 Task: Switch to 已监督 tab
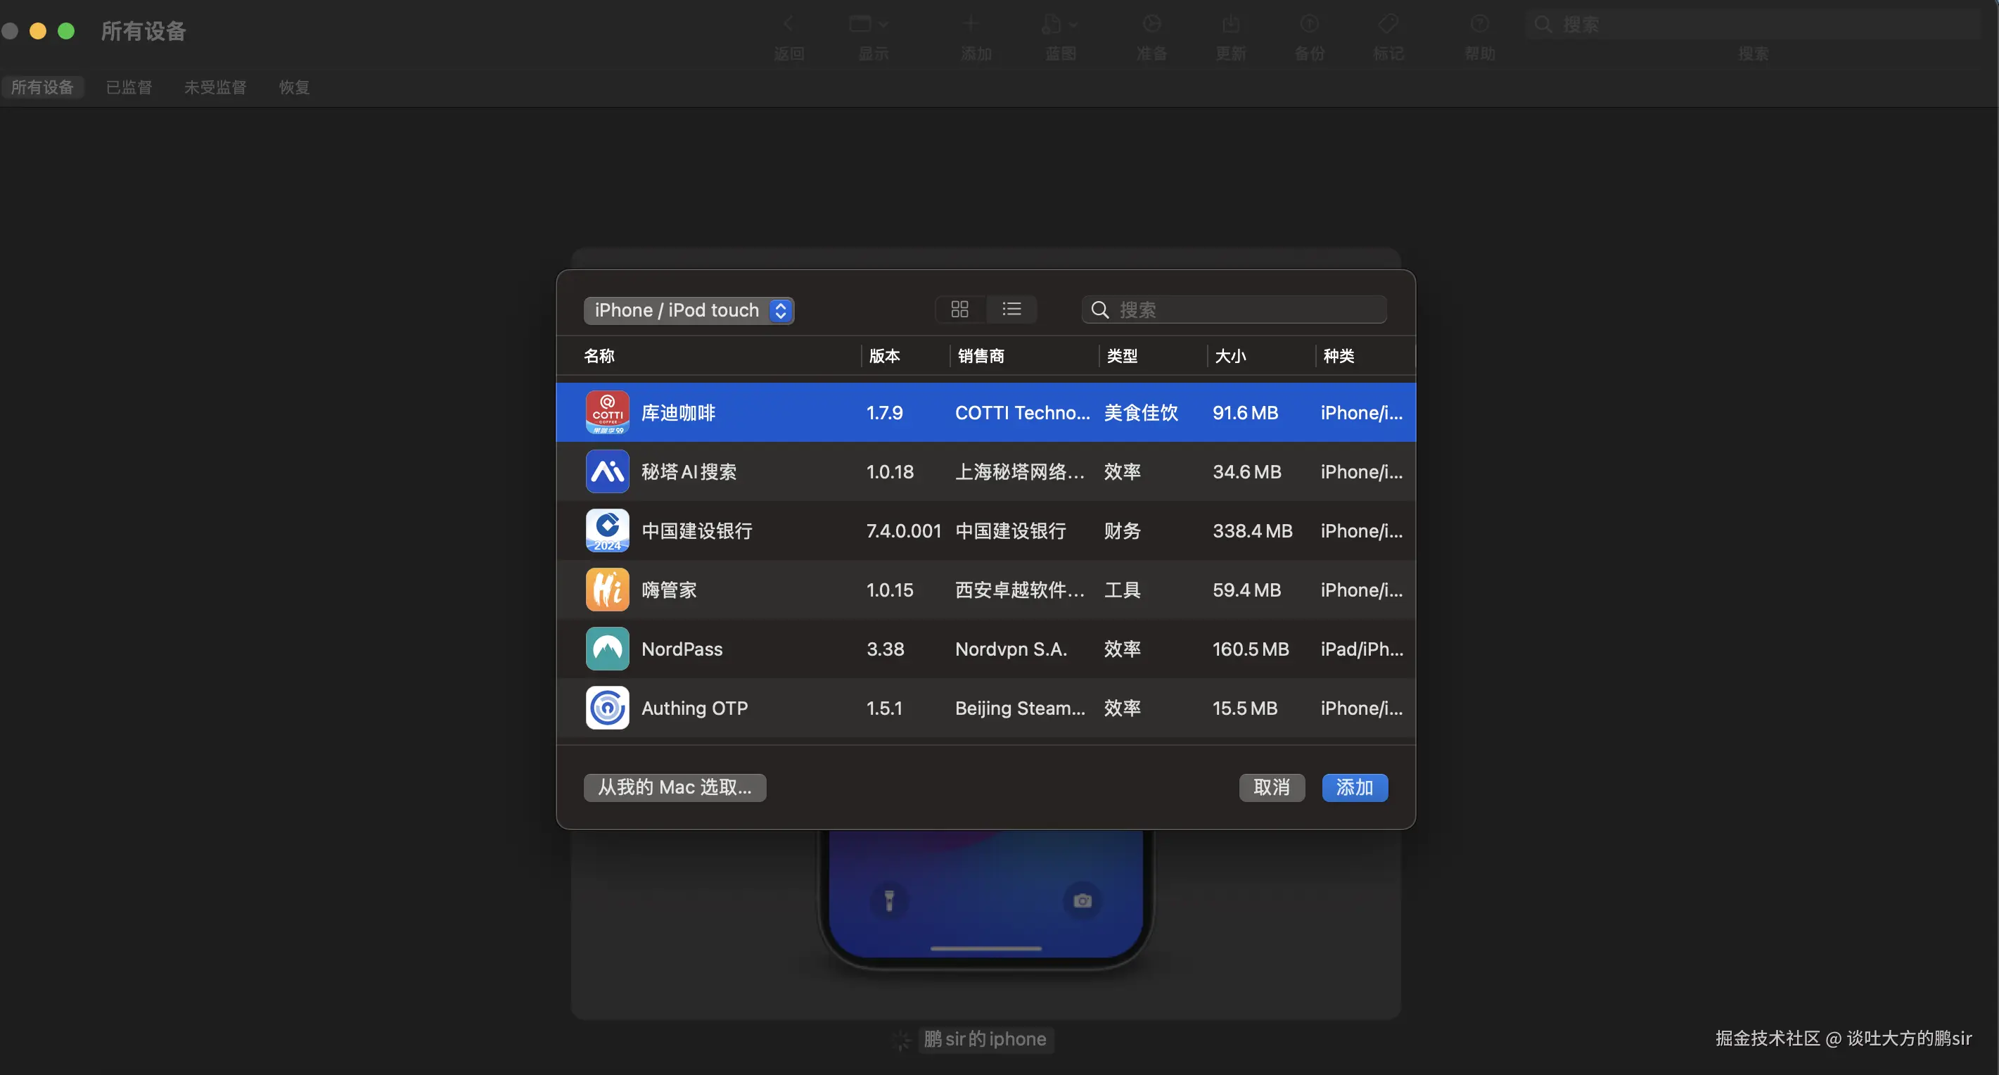click(x=129, y=87)
